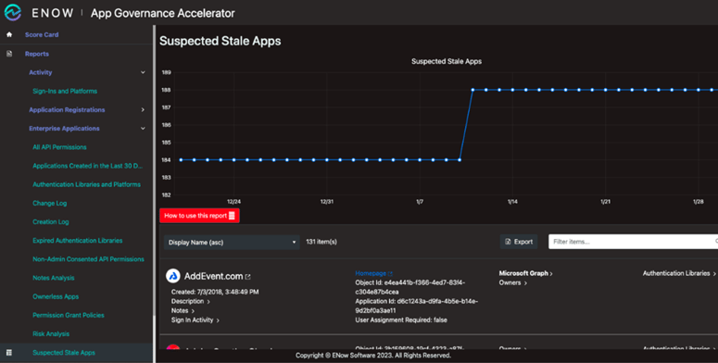The width and height of the screenshot is (718, 363).
Task: Click the Filter items search field
Action: tap(634, 242)
